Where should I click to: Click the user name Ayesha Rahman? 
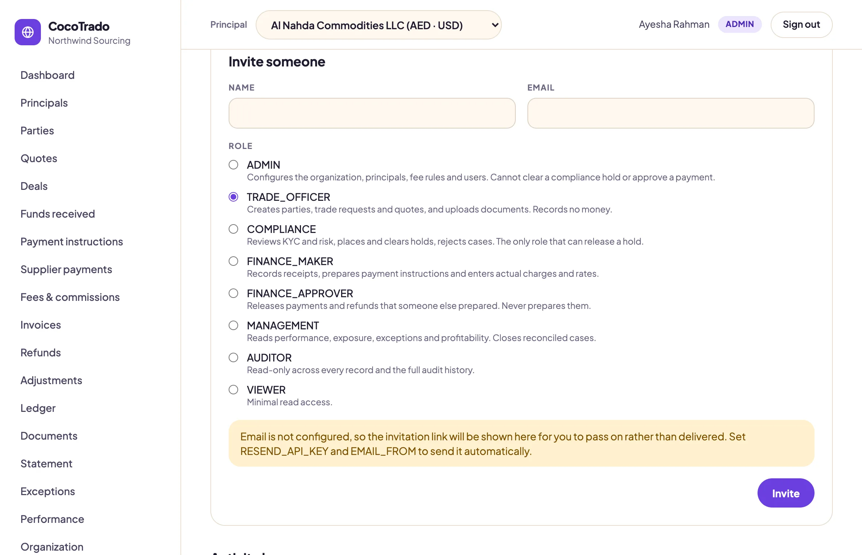674,24
